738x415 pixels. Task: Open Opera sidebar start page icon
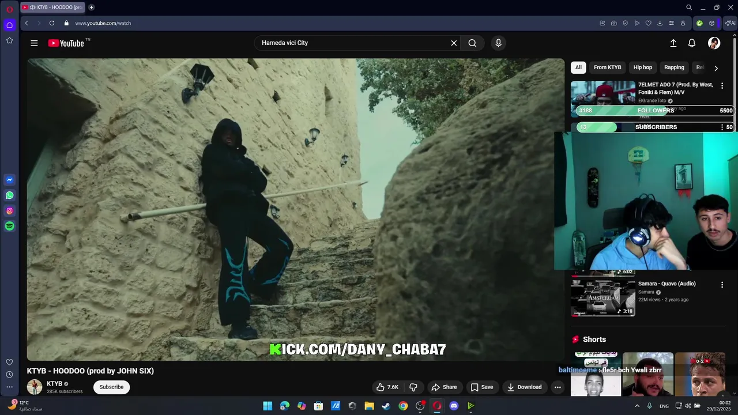pos(9,25)
